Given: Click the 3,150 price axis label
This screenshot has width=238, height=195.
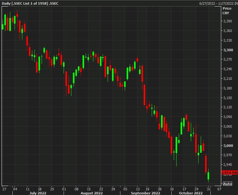Looking at the screenshot, I should 227,97.
